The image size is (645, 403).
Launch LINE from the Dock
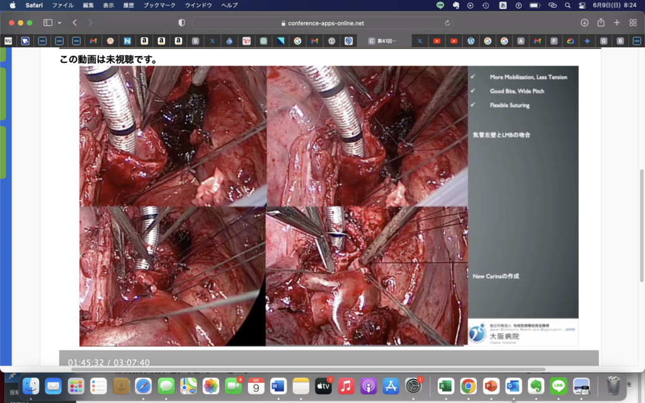pos(559,385)
